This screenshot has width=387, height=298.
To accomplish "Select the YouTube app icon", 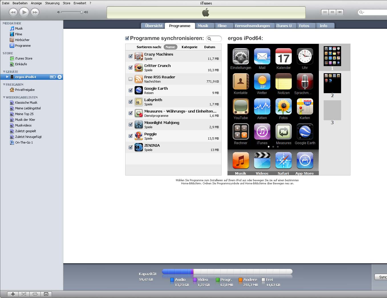I will pyautogui.click(x=241, y=107).
